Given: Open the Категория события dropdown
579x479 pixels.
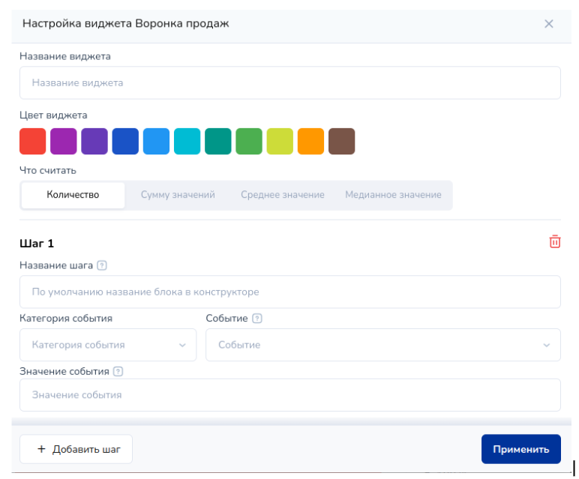Looking at the screenshot, I should pos(108,345).
